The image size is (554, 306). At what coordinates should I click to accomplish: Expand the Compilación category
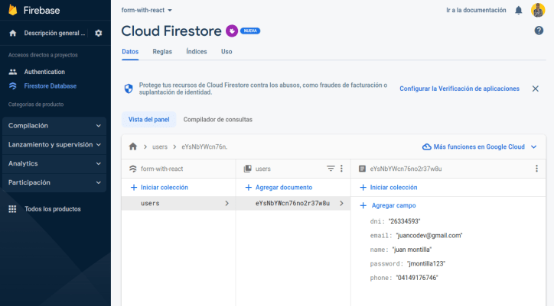(x=54, y=126)
